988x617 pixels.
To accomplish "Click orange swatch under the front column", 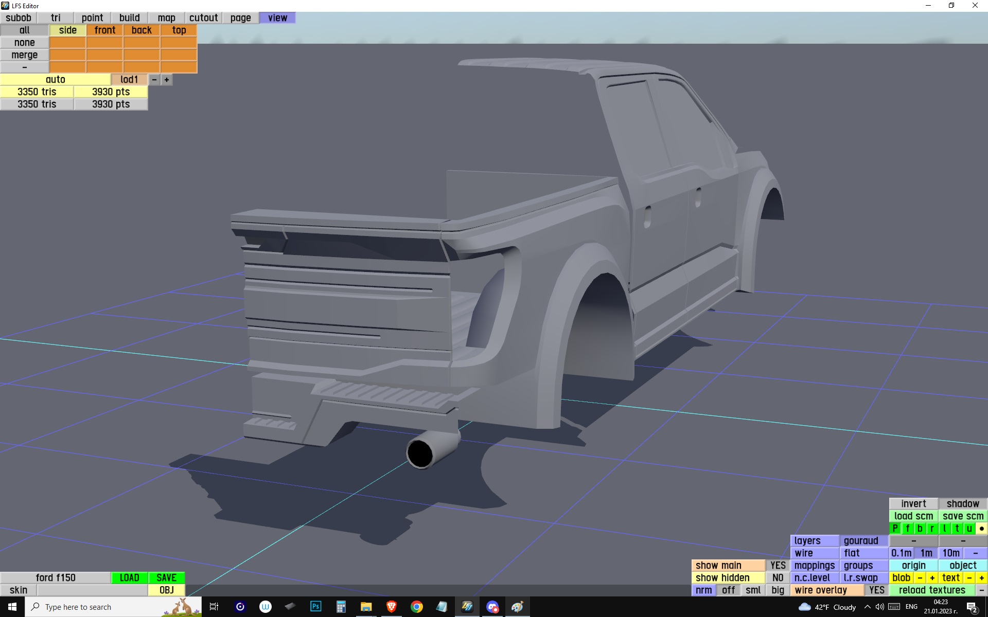I will [105, 43].
